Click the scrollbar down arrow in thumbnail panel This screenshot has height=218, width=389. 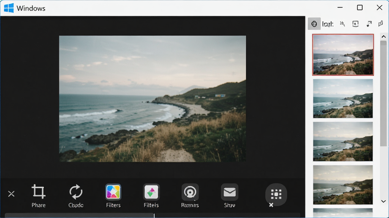pyautogui.click(x=384, y=201)
